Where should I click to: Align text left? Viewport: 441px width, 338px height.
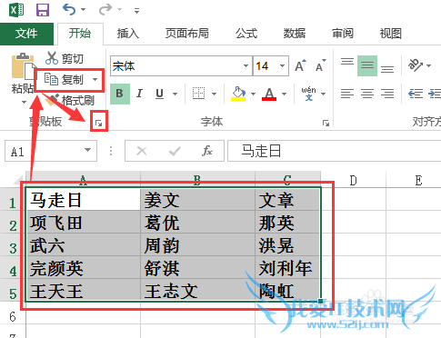(347, 94)
